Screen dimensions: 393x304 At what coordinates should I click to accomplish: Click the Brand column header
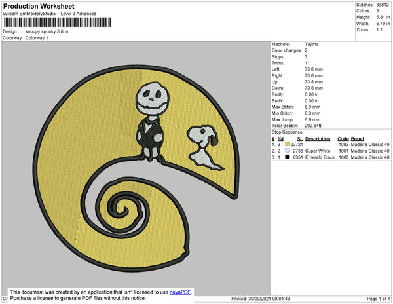click(x=357, y=138)
